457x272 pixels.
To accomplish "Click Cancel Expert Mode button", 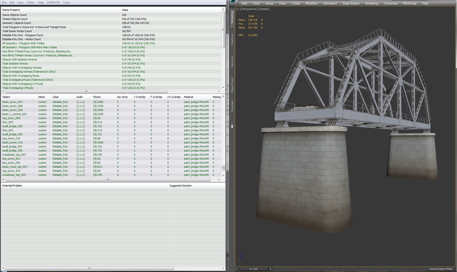I will pyautogui.click(x=441, y=269).
